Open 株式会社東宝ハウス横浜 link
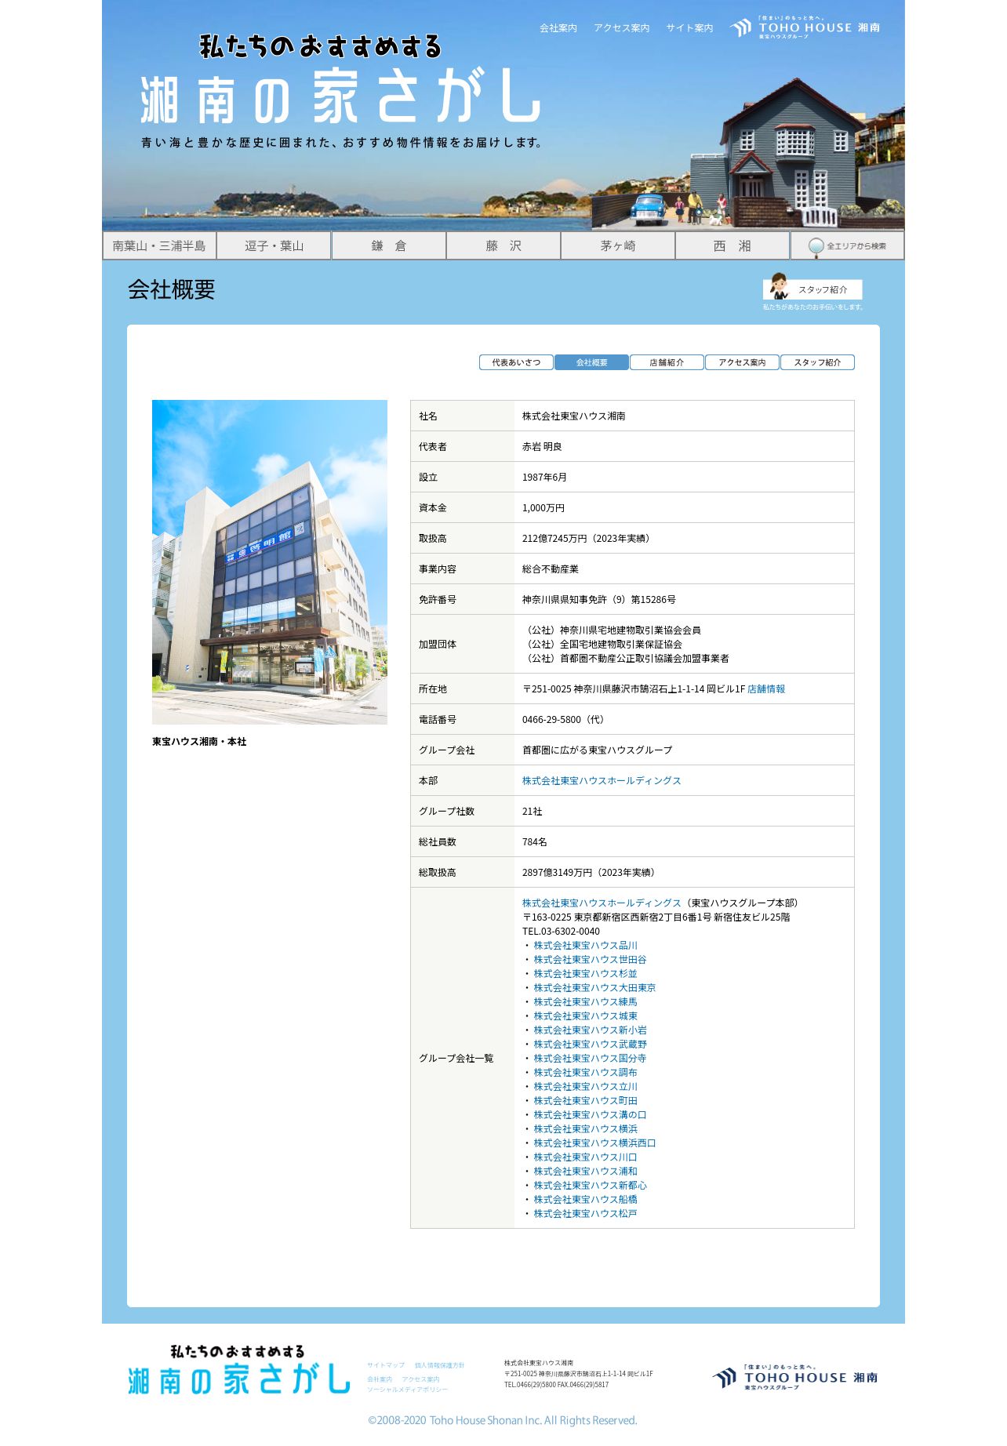This screenshot has height=1446, width=1007. pos(585,1129)
